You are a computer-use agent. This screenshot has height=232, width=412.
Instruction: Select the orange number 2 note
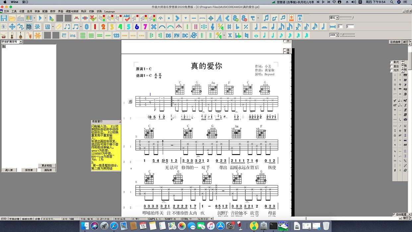pyautogui.click(x=103, y=27)
